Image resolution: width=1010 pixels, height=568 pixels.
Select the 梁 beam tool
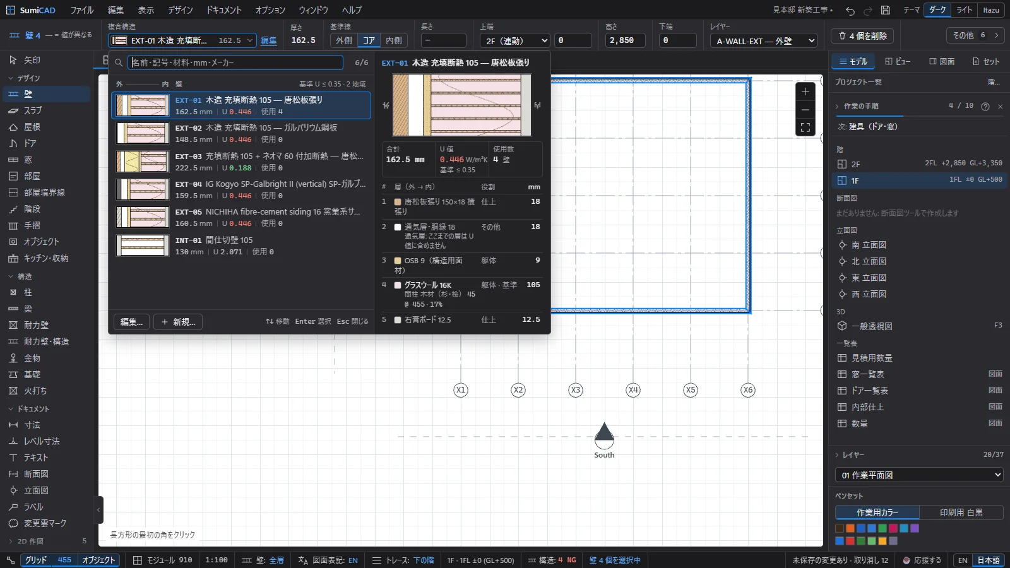[x=47, y=309]
